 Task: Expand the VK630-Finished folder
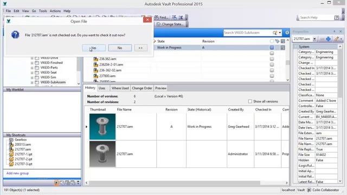coord(32,63)
